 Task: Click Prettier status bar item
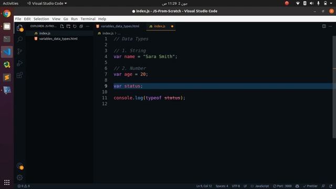[x=310, y=186]
